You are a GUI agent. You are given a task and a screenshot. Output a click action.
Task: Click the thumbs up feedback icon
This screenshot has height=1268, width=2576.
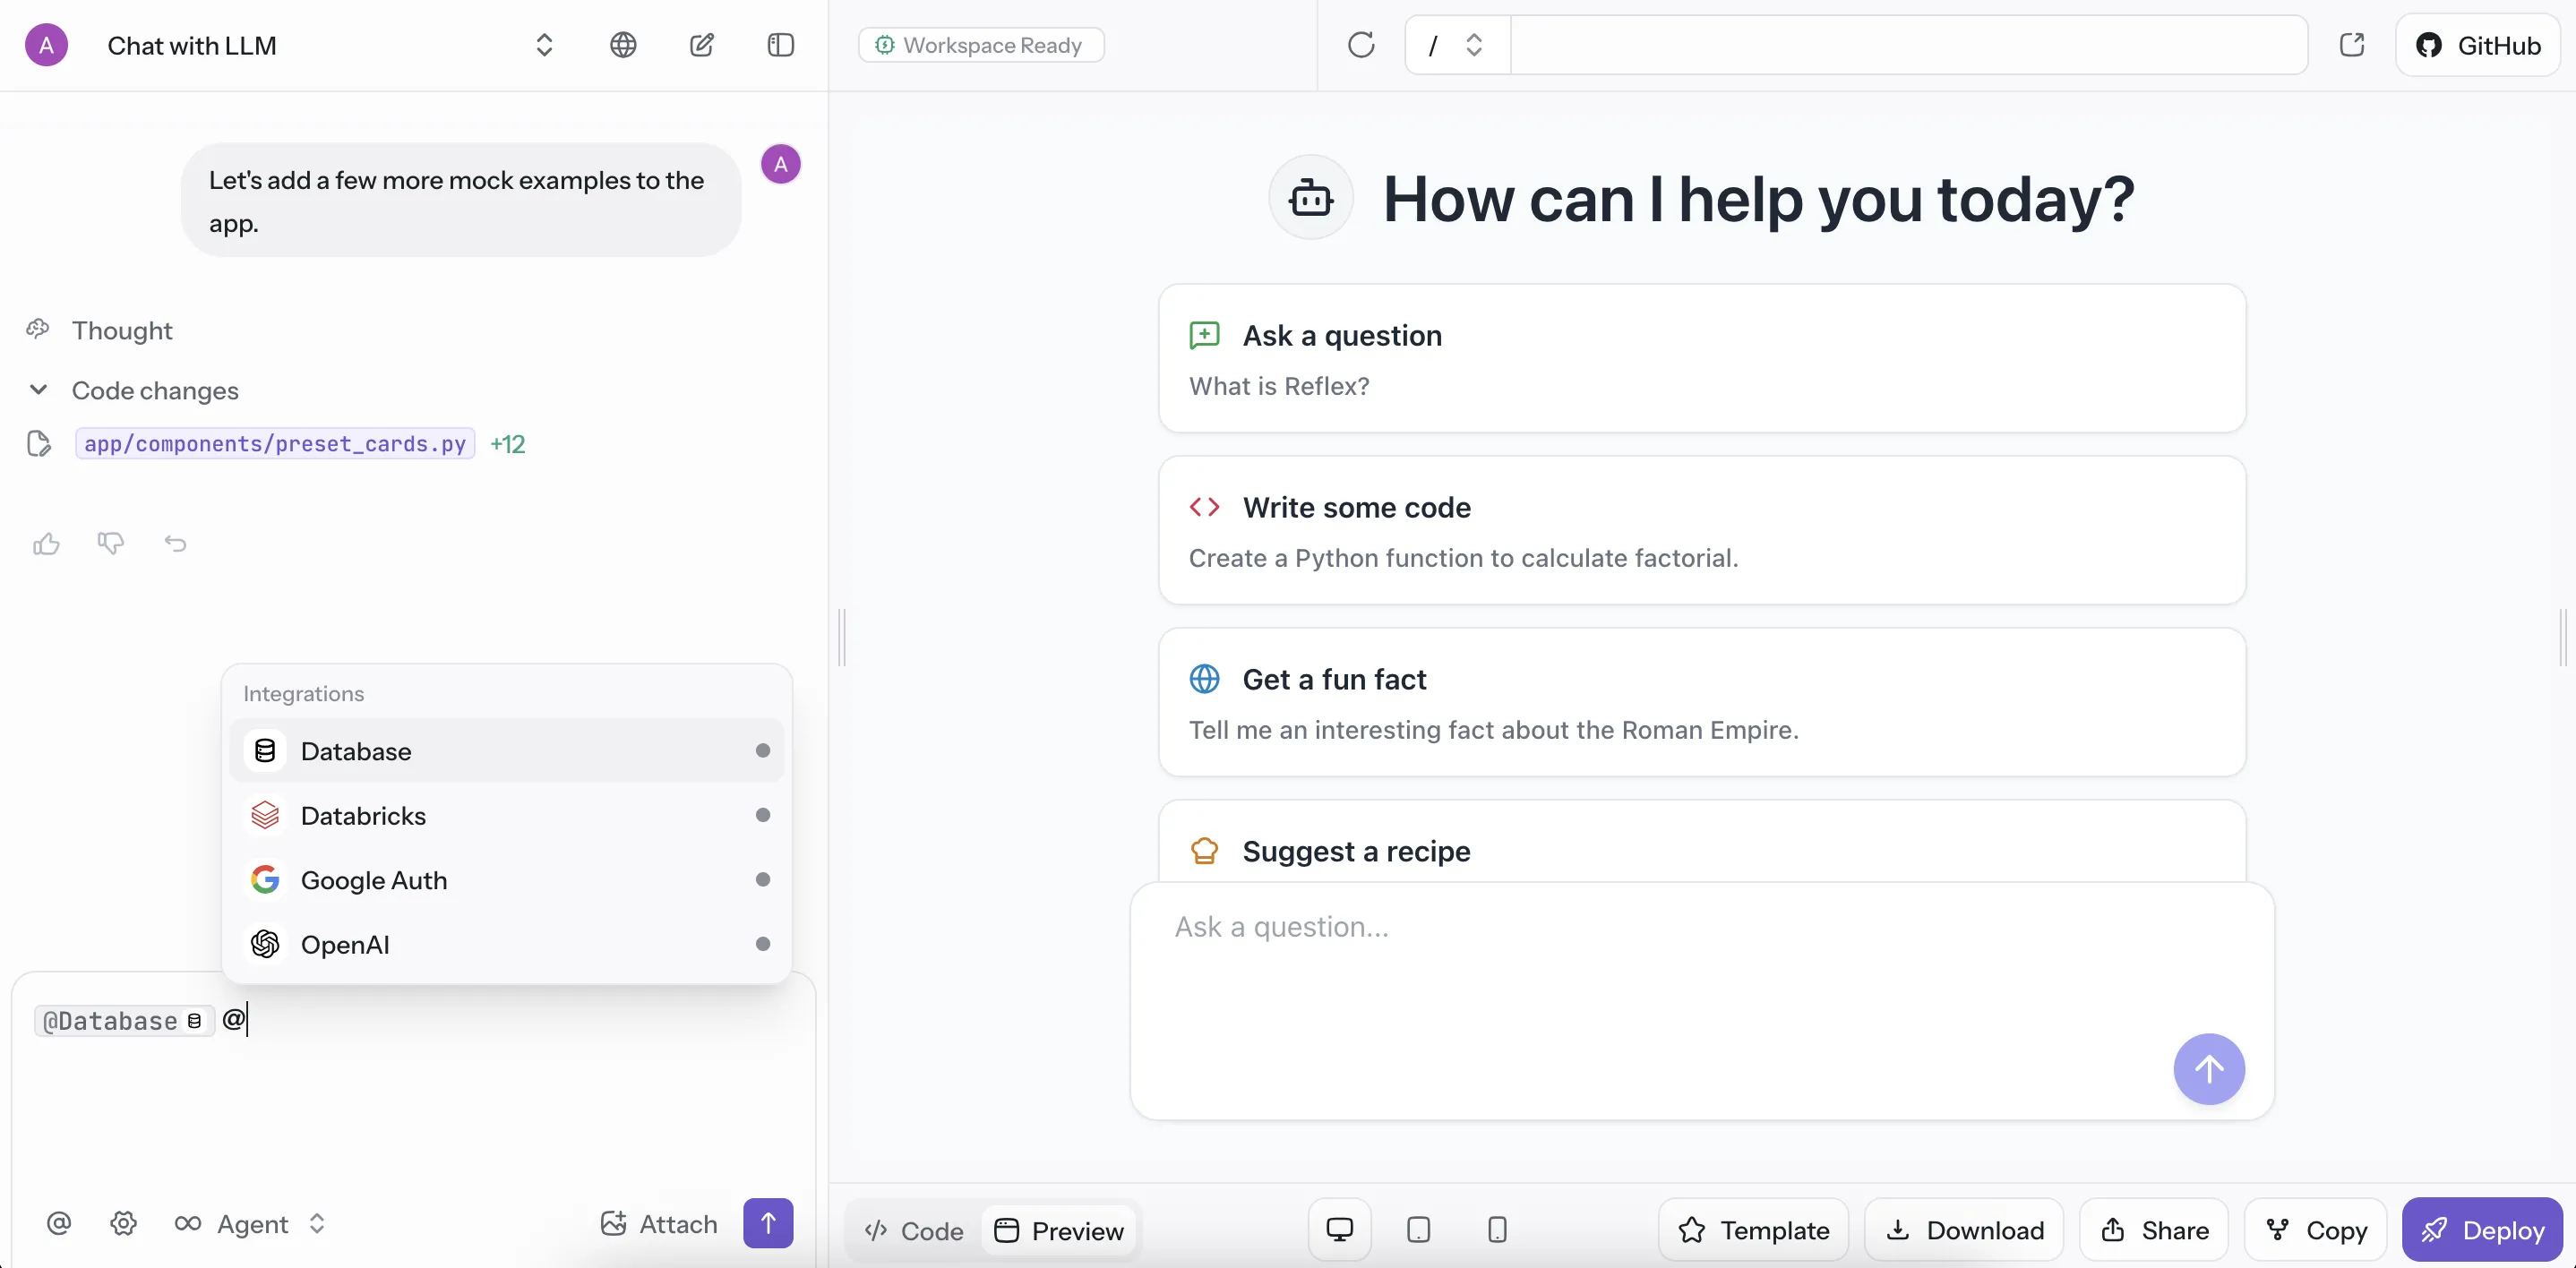[46, 543]
